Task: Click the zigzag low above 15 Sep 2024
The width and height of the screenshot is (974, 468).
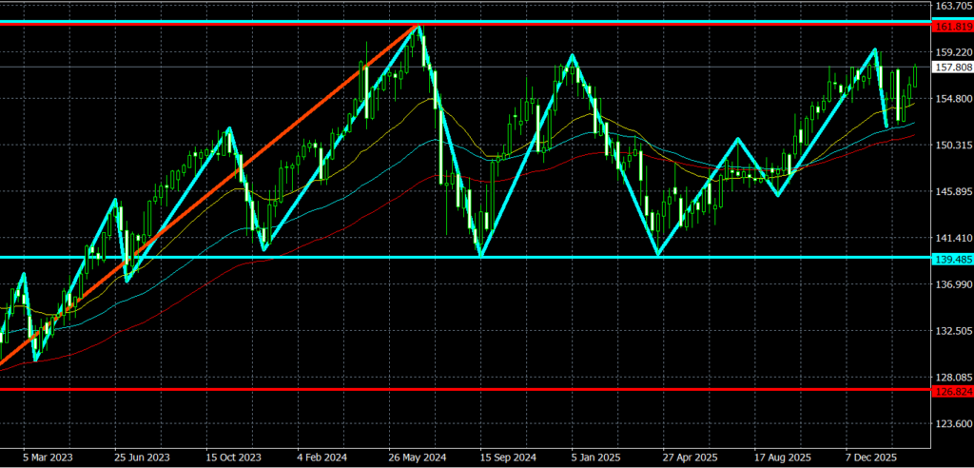Action: coord(481,255)
